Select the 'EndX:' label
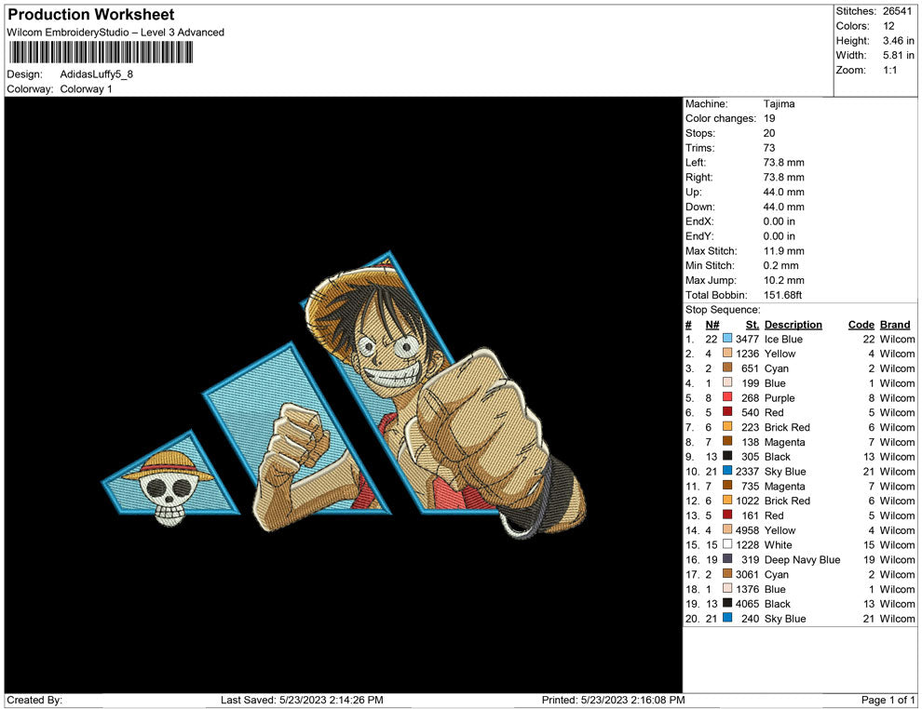 point(699,221)
